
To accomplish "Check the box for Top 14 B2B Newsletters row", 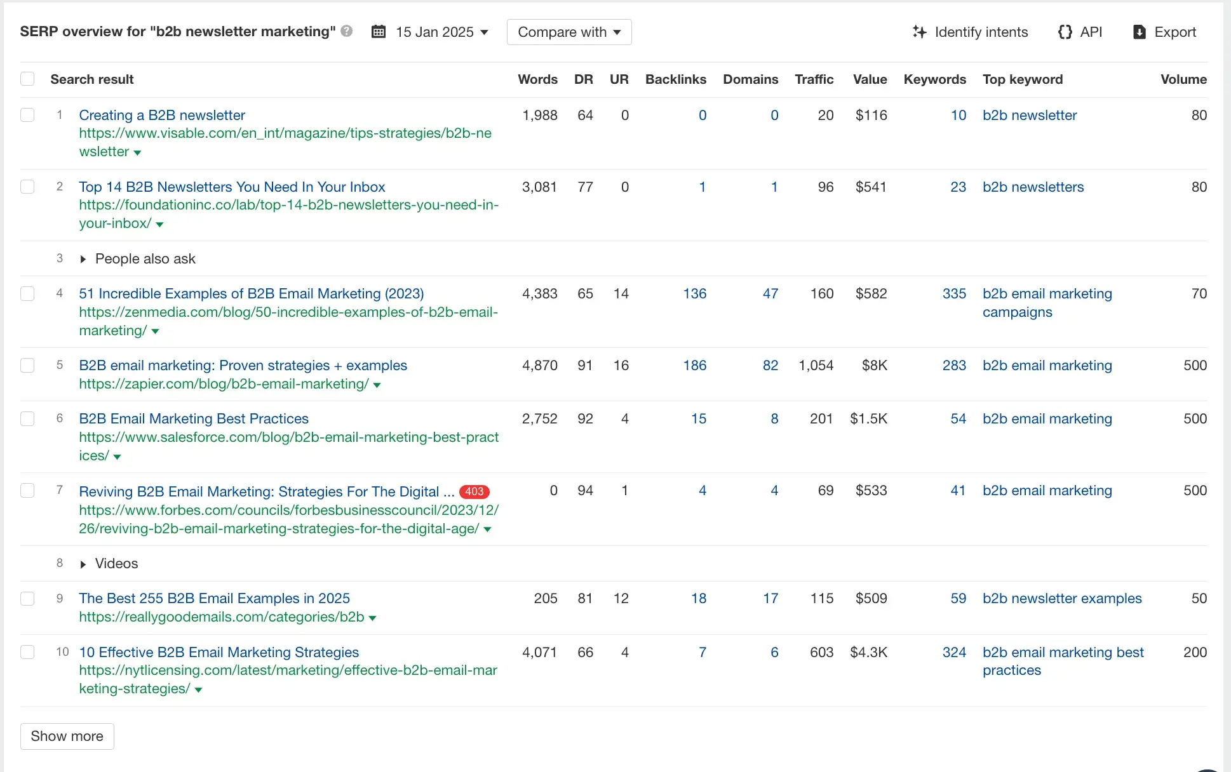I will [27, 187].
